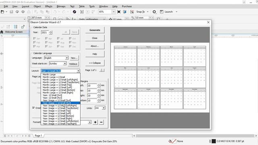Toggle the Jul month checkbox
The height and width of the screenshot is (145, 258).
58,39
